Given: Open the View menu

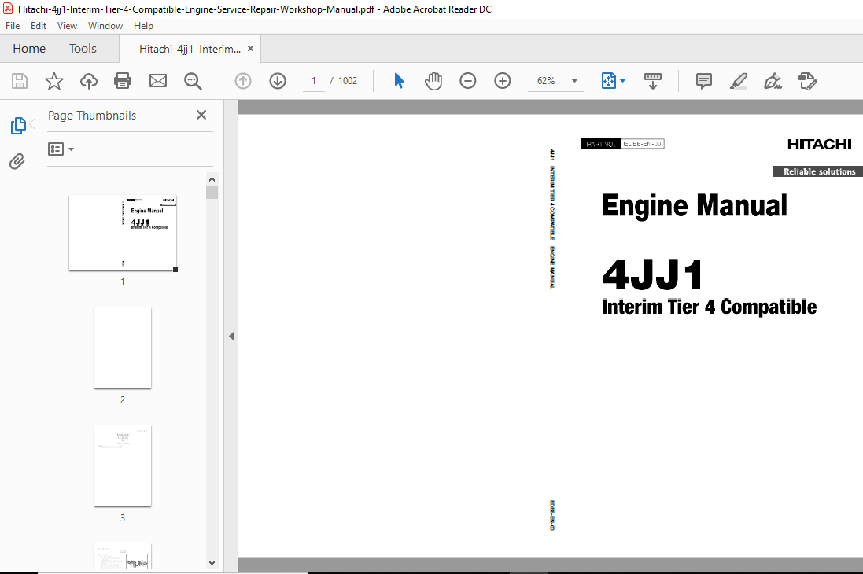Looking at the screenshot, I should click(67, 26).
